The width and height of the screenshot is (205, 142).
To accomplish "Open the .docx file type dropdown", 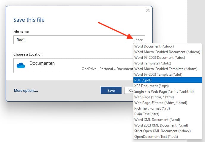I will tap(138, 40).
